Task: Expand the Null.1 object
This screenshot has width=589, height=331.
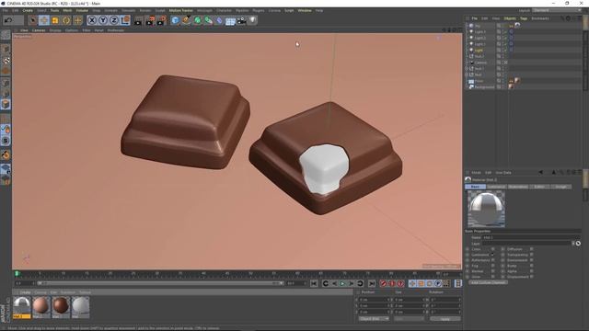Action: [467, 69]
